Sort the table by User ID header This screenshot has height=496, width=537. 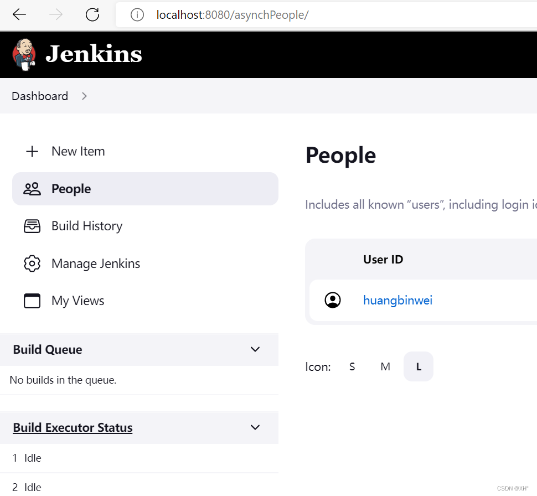[x=383, y=259]
